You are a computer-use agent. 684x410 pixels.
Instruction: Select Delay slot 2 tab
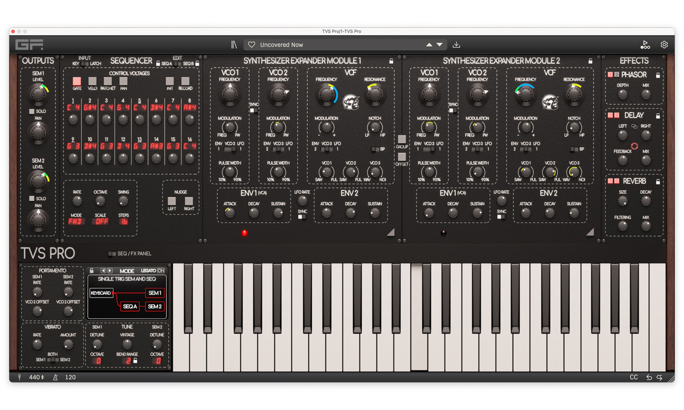pyautogui.click(x=617, y=116)
